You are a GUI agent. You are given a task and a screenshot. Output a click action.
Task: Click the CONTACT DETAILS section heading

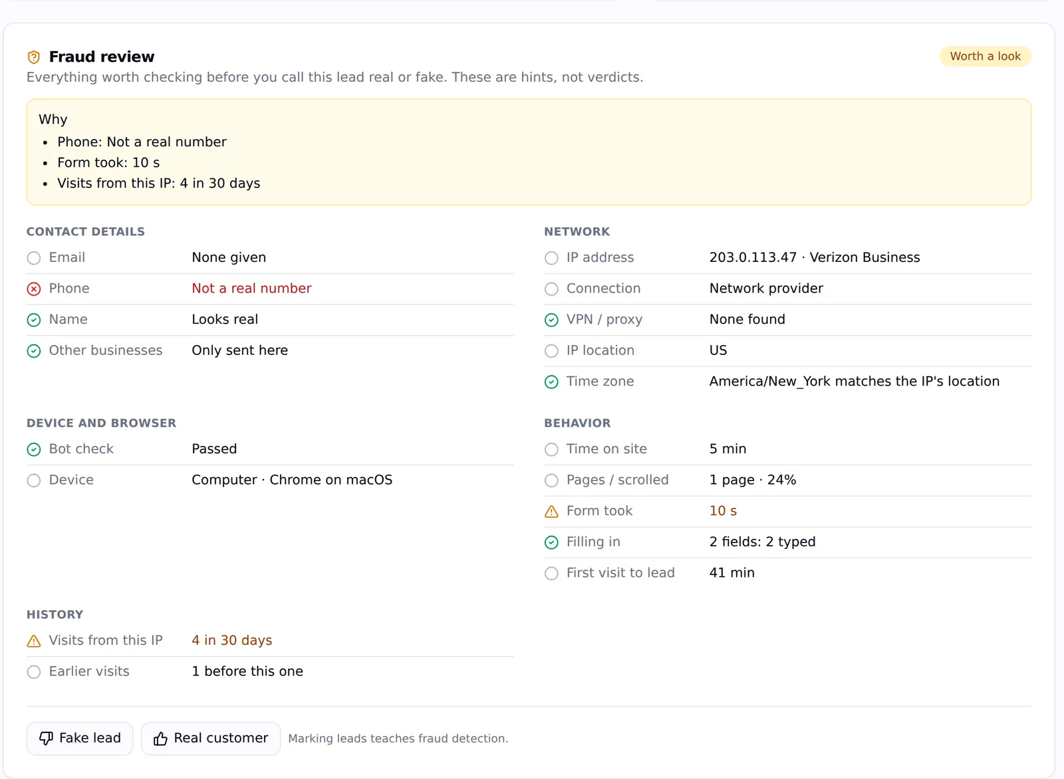click(x=85, y=231)
